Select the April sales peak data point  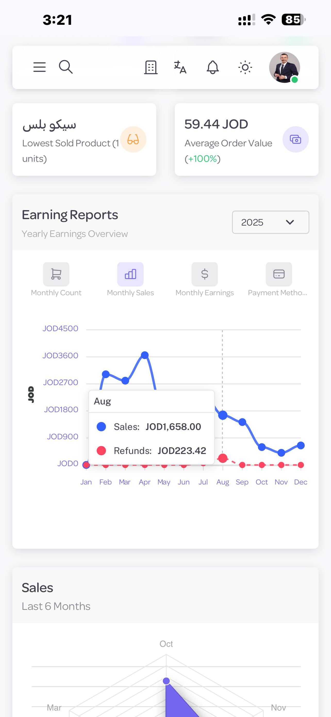click(145, 355)
